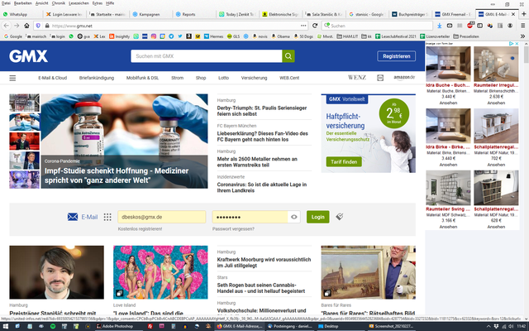
Task: Open the Bearbeiten menu
Action: [x=23, y=3]
